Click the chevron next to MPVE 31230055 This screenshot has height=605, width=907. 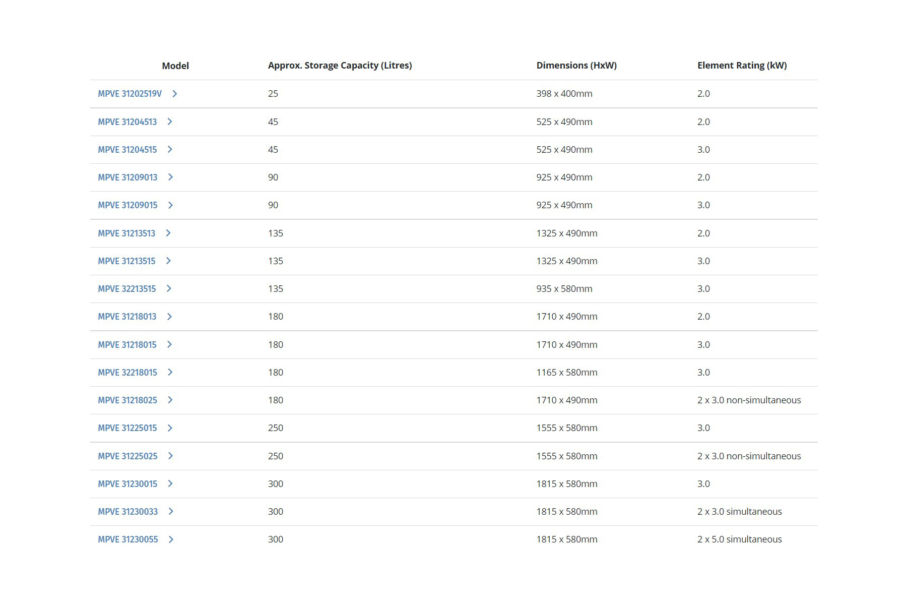[171, 539]
